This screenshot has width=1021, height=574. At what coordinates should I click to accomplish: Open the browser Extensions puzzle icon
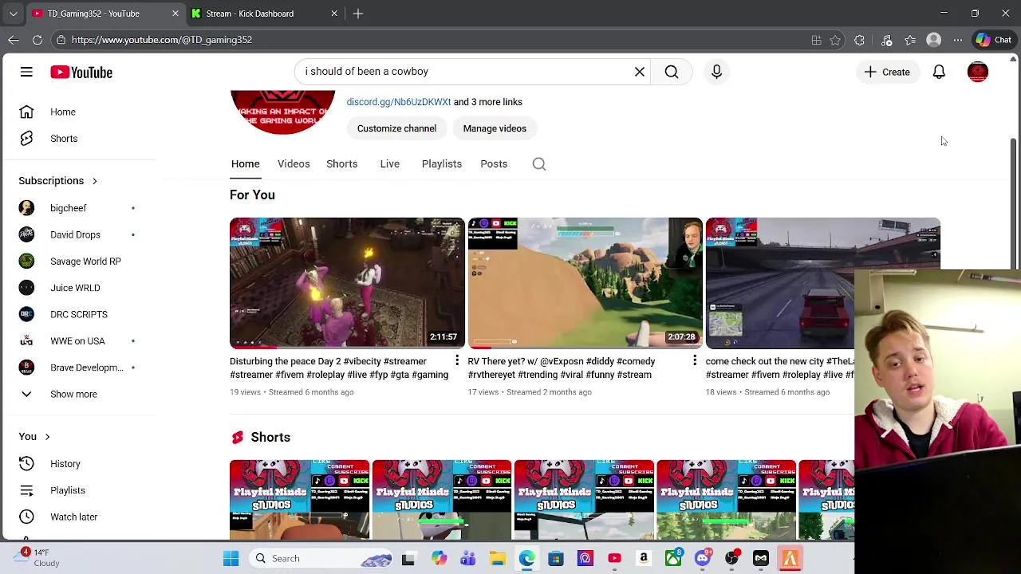(859, 40)
